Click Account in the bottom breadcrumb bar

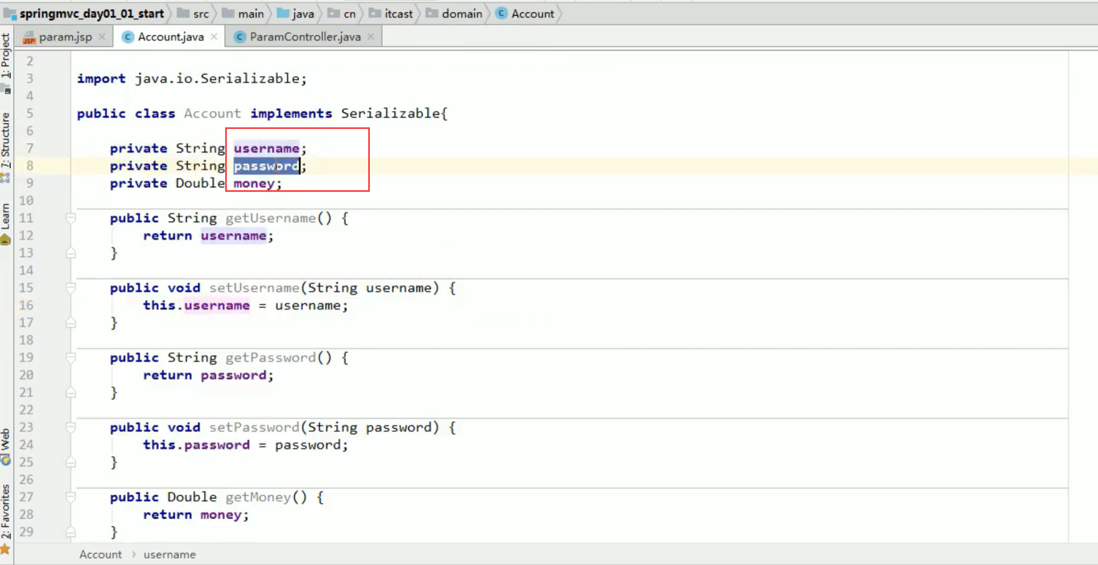pos(100,555)
